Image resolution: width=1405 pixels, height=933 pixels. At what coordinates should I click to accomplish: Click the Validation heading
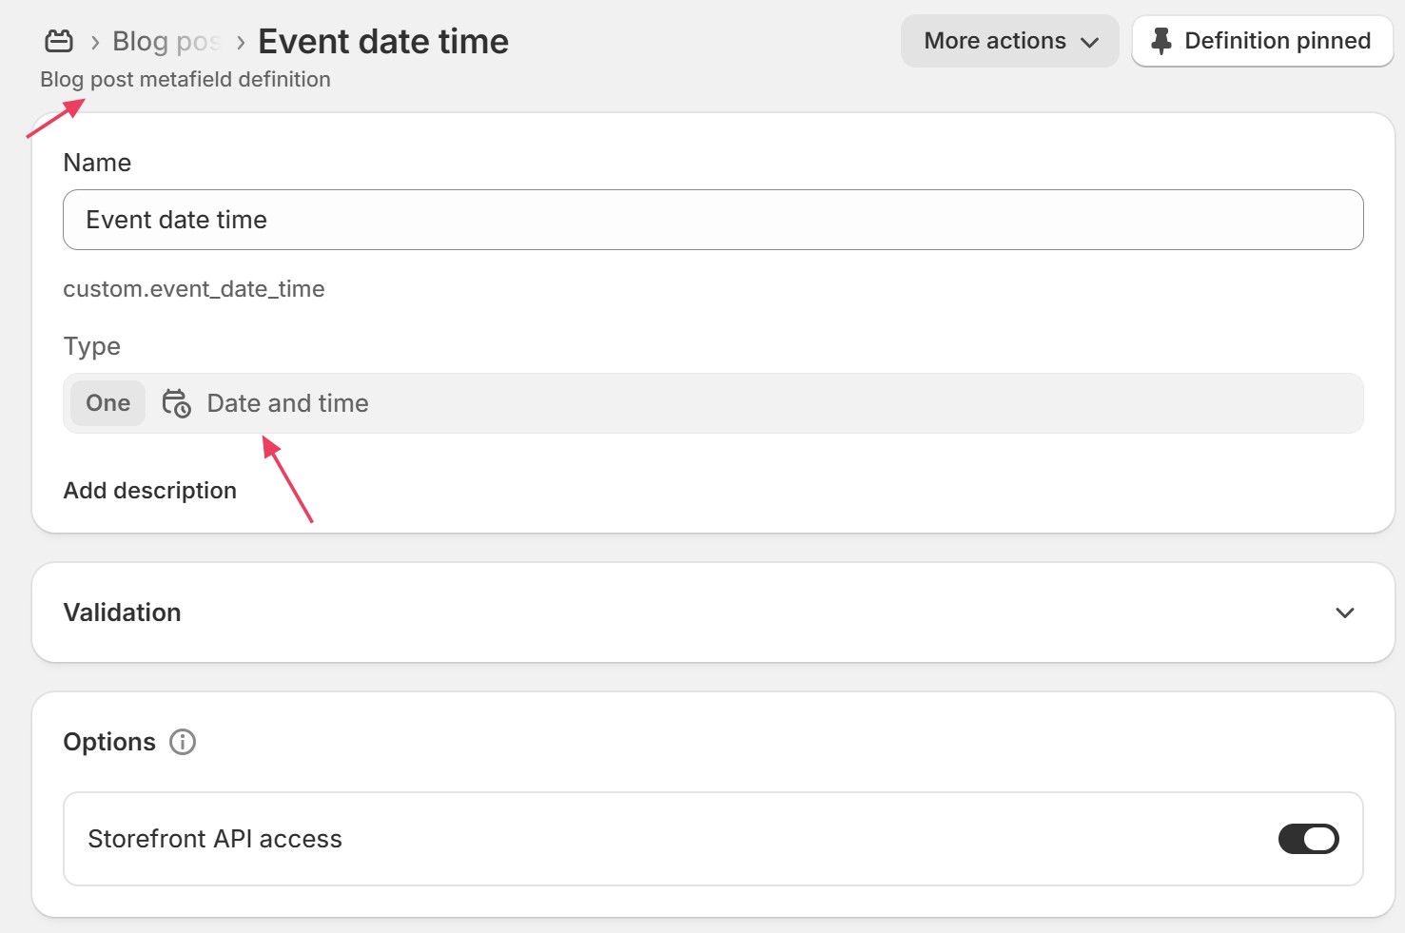[x=122, y=612]
